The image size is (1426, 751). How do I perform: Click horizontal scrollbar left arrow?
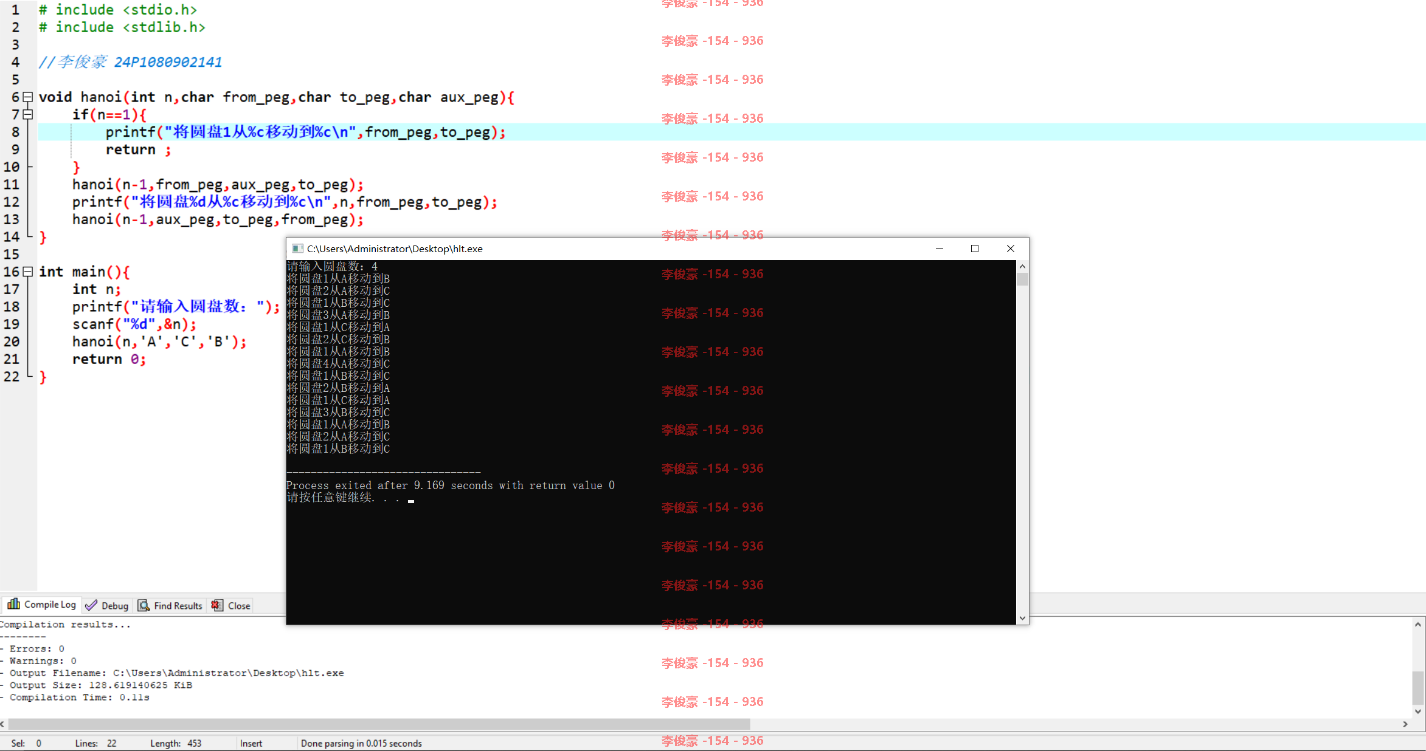tap(3, 724)
